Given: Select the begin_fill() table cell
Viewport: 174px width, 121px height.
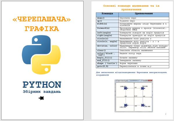Looking at the screenshot, I should point(107,58).
